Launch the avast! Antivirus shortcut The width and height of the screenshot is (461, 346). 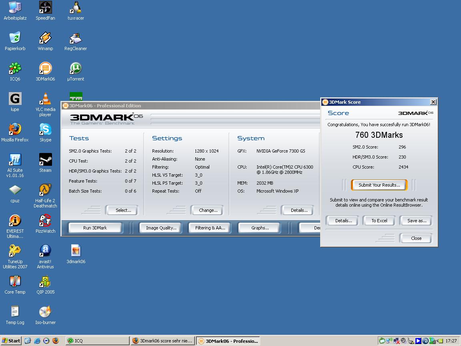click(45, 257)
